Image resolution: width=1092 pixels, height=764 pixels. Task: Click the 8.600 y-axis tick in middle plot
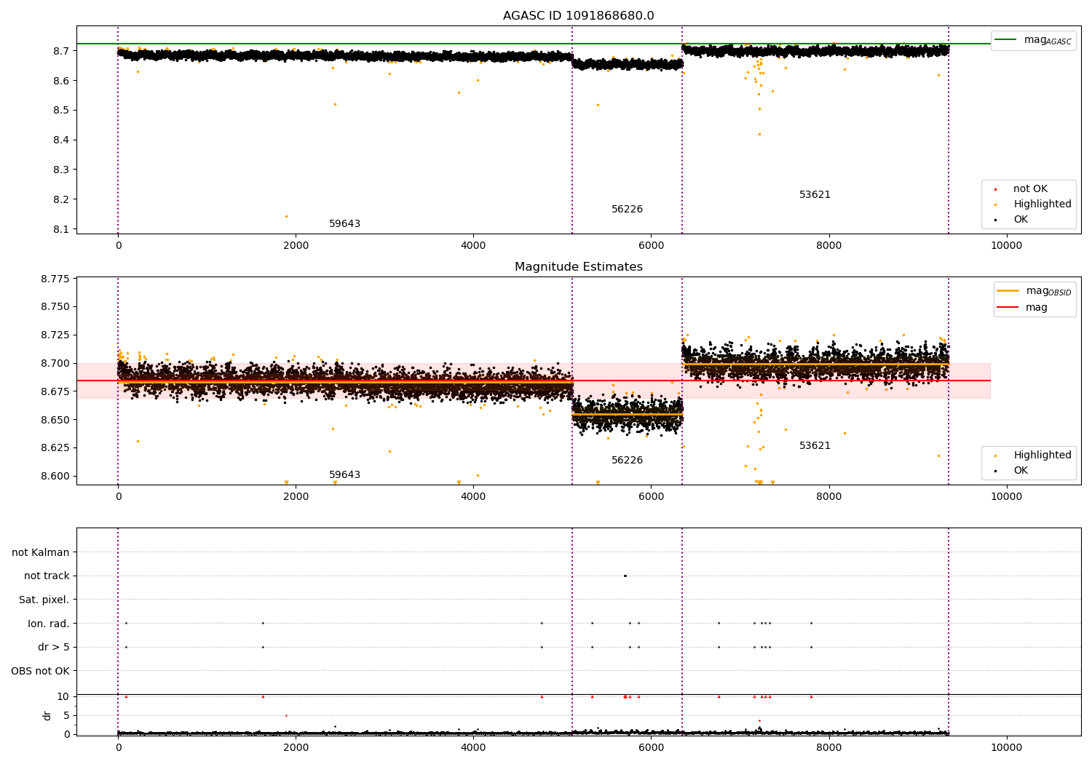(56, 477)
